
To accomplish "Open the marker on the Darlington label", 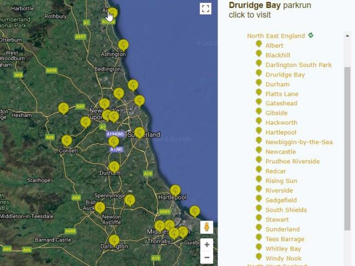I will tap(114, 240).
